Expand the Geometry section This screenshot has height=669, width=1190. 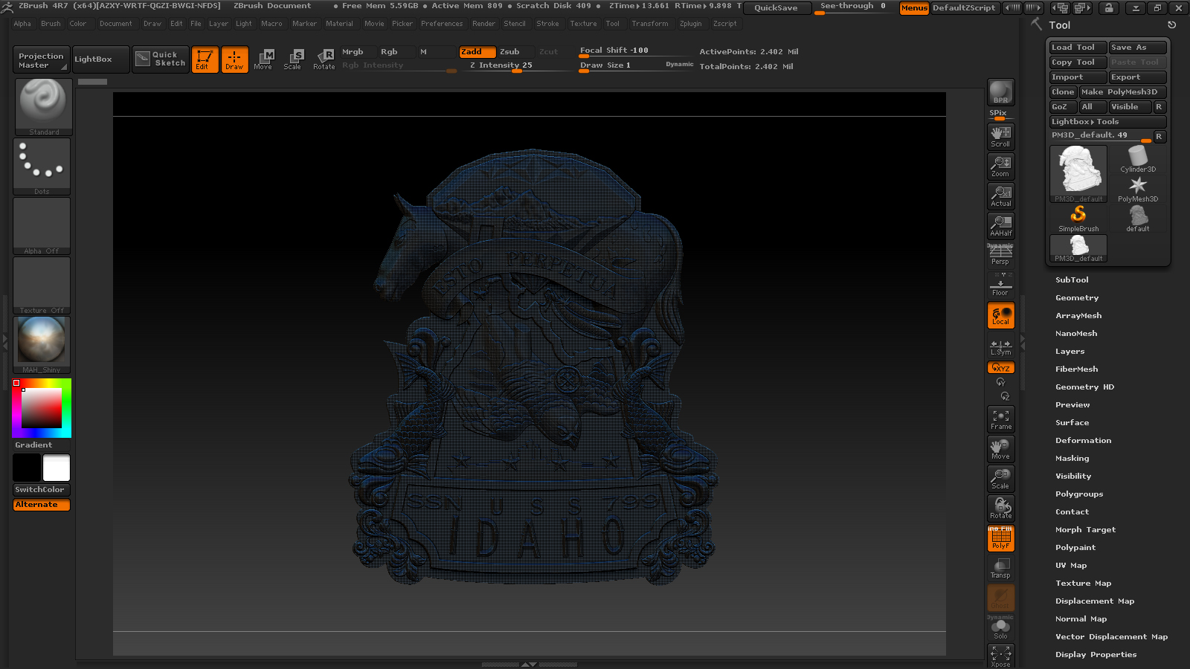click(1076, 298)
